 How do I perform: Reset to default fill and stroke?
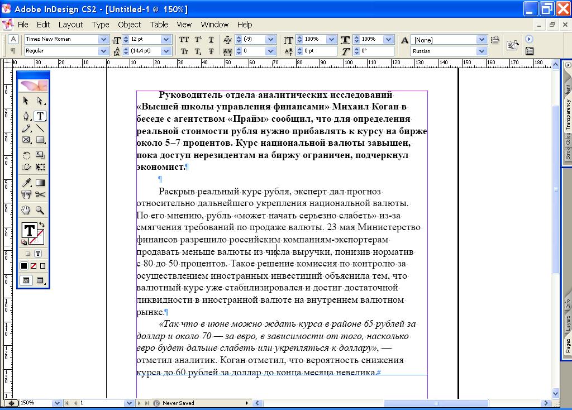pyautogui.click(x=24, y=242)
